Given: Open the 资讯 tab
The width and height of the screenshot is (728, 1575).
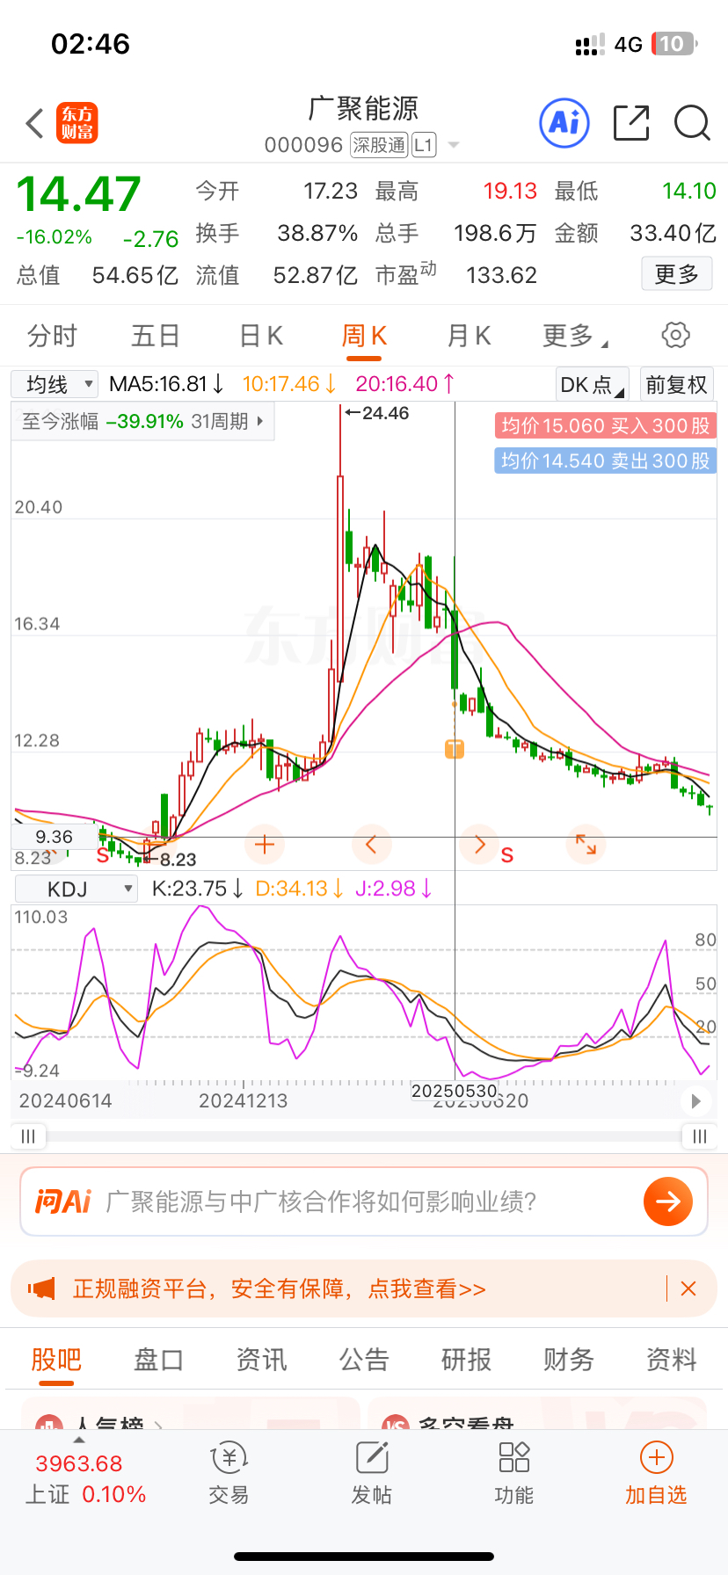Looking at the screenshot, I should (261, 1360).
